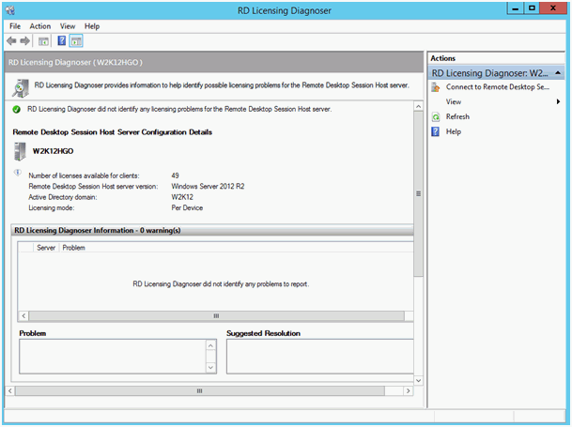Maximize the RD Licensing Diagnoser window
Viewport: 572px width, 427px height.
pyautogui.click(x=532, y=8)
